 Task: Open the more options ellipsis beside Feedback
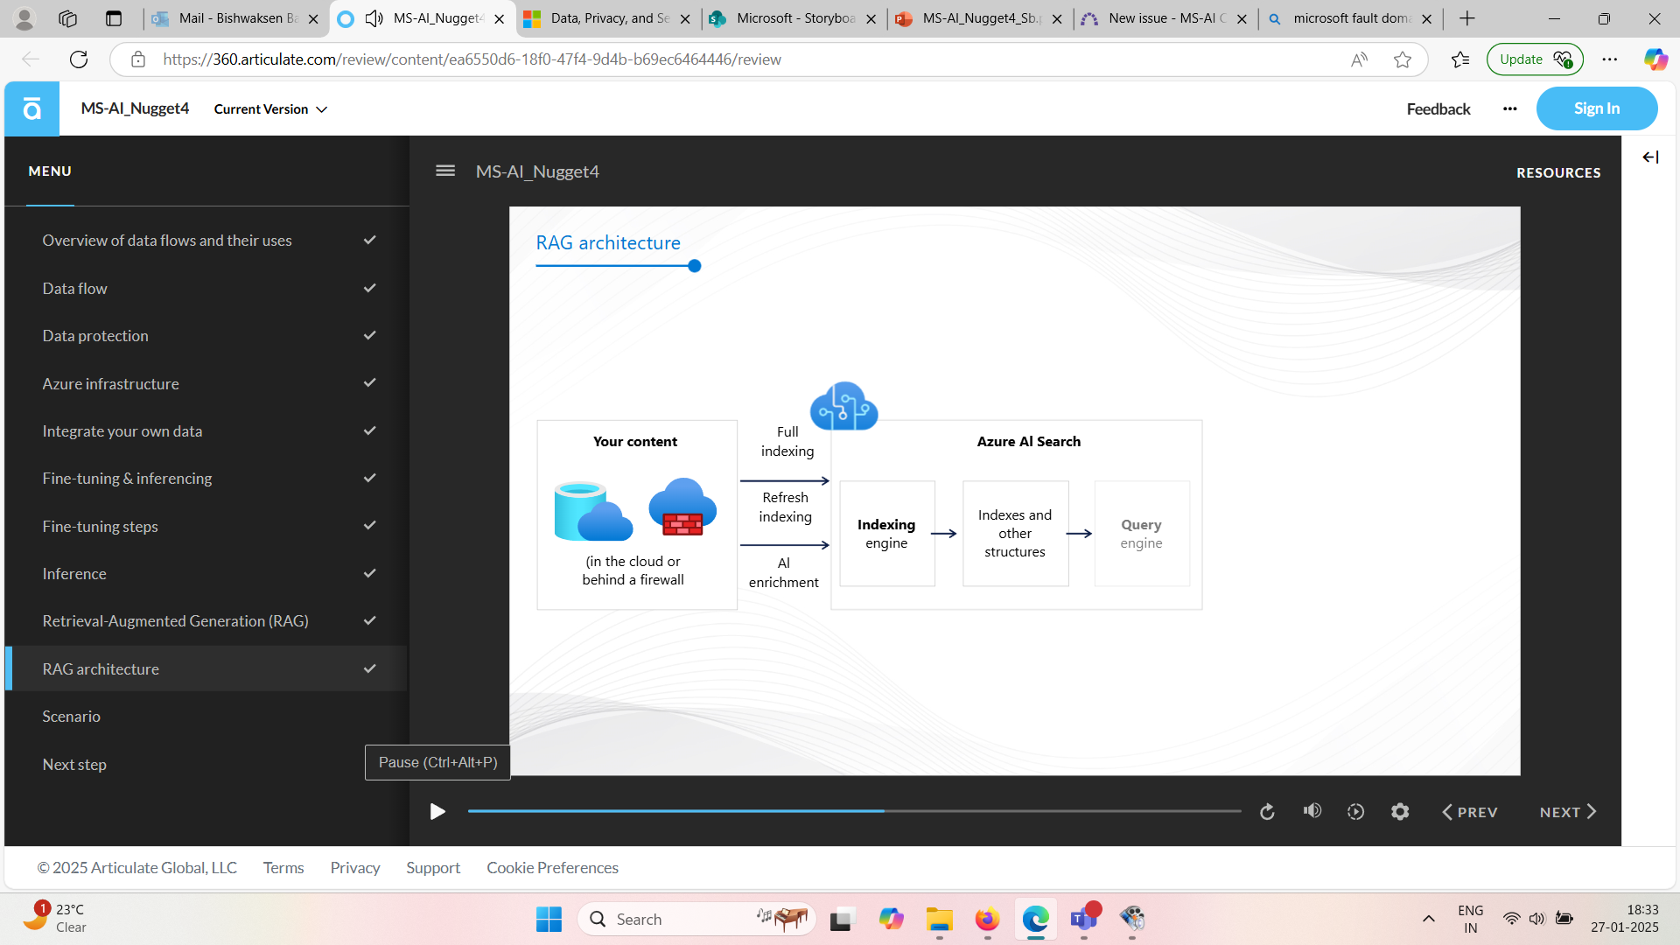point(1510,108)
